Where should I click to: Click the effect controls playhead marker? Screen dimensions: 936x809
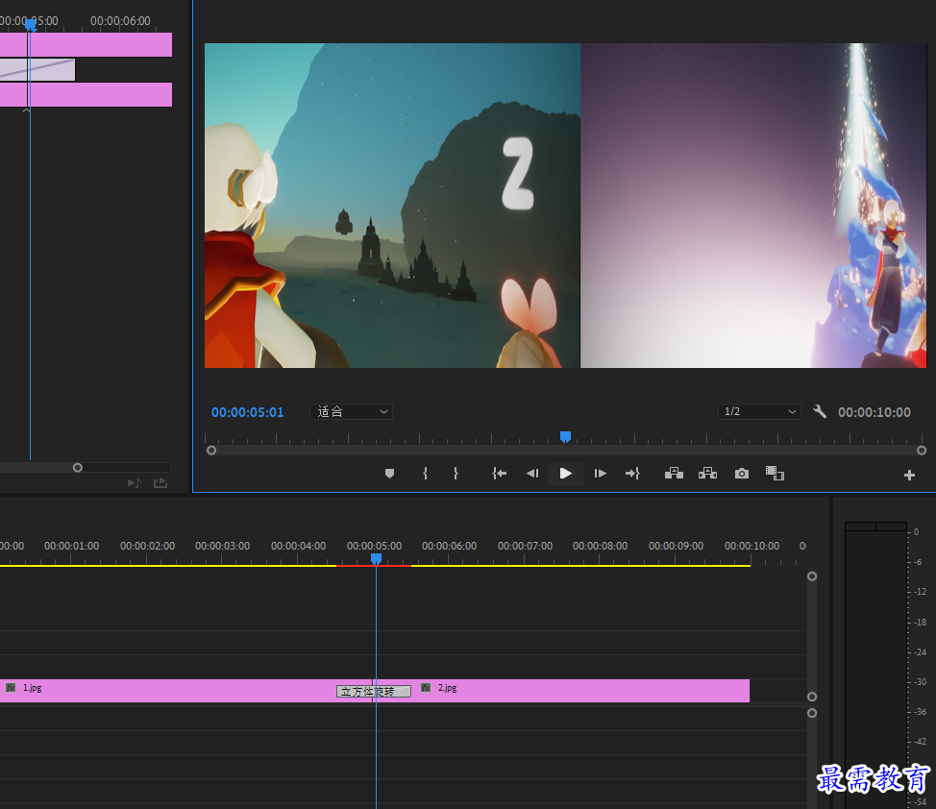click(31, 25)
